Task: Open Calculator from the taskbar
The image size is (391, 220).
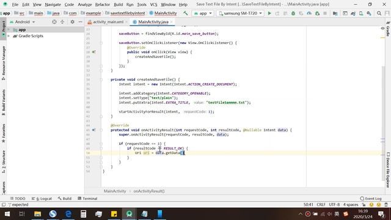Action: [x=83, y=214]
